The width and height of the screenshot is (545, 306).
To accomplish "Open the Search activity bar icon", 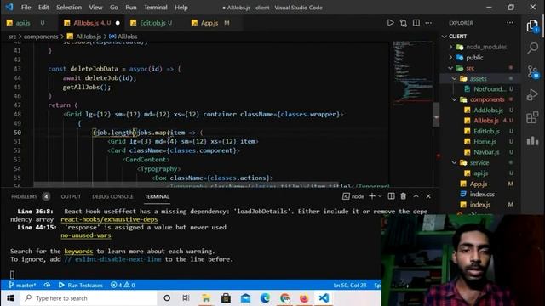I will pos(532,48).
